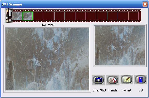The height and width of the screenshot is (98, 149).
Task: Click the Live View heading text
Action: pyautogui.click(x=47, y=25)
